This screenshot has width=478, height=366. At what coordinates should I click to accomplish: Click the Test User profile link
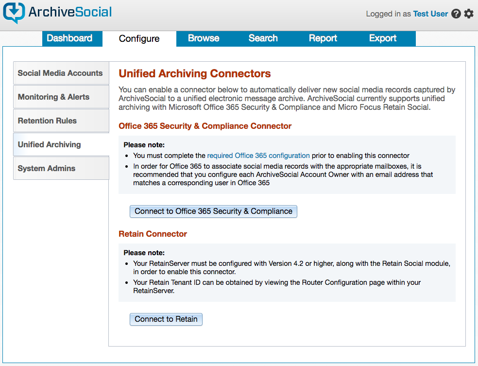coord(430,14)
